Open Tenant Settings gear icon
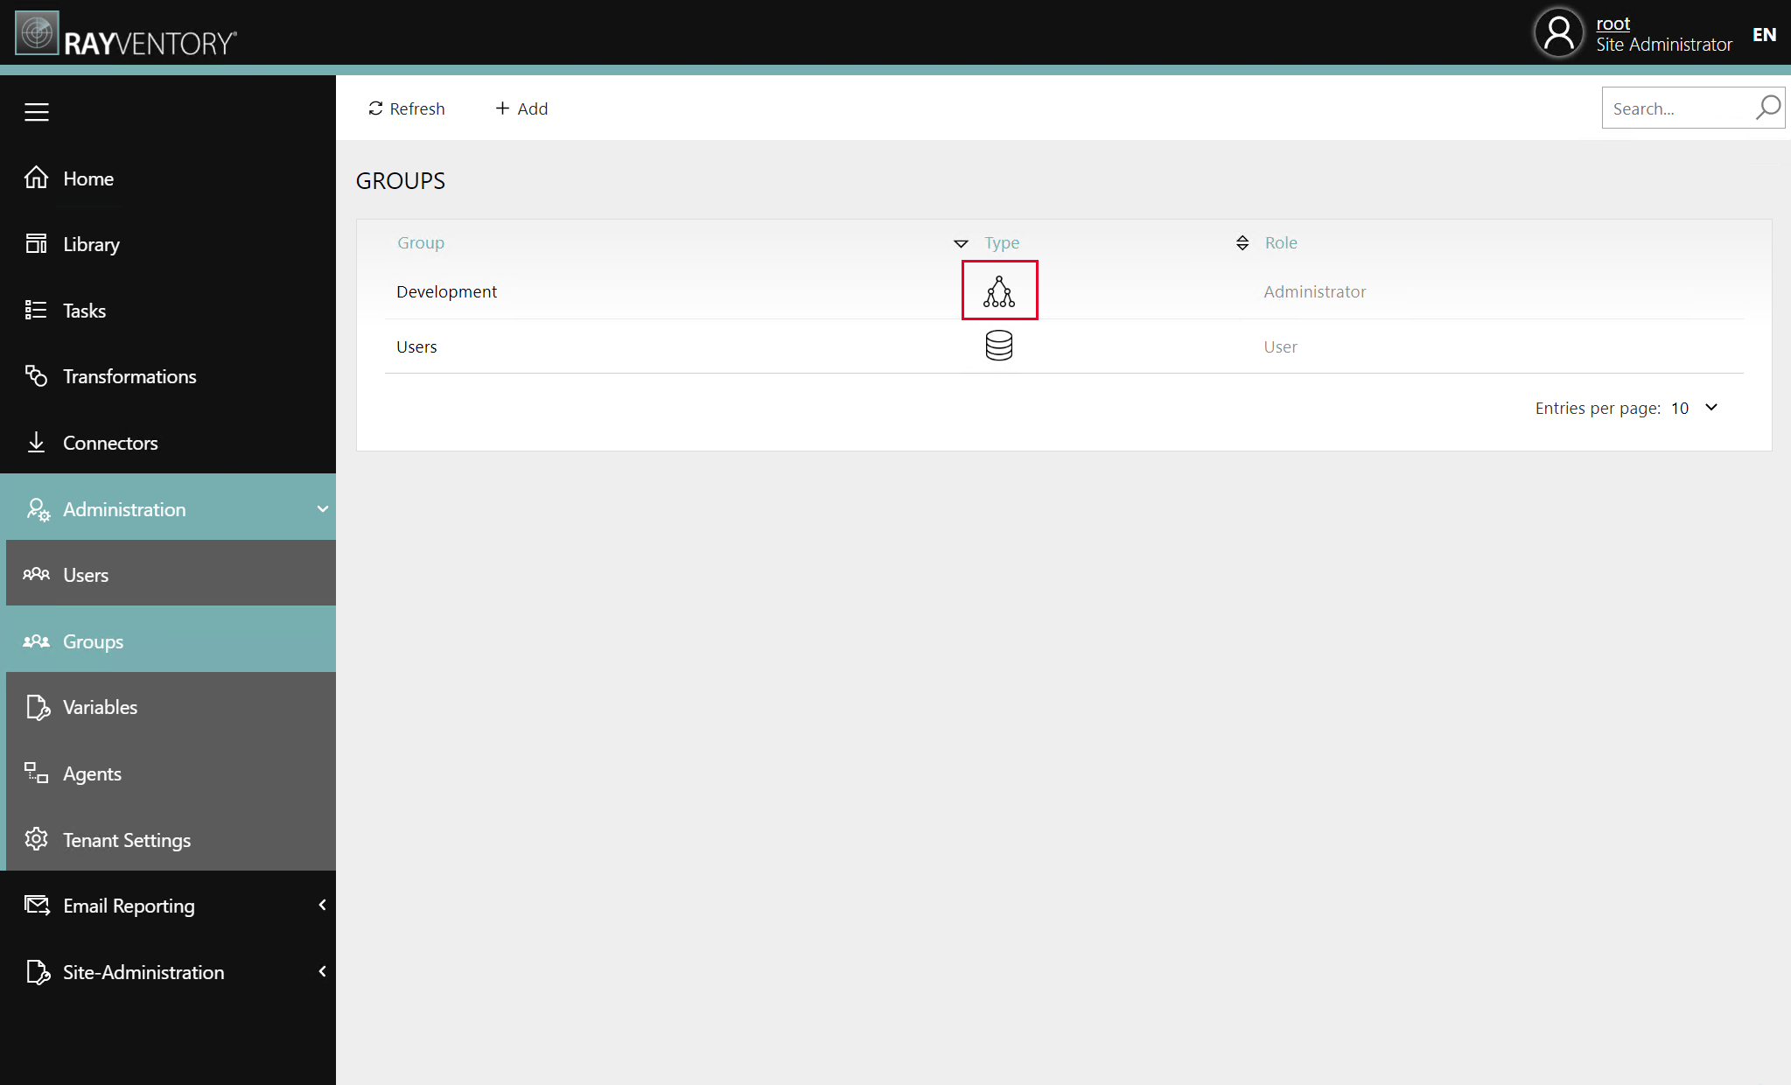The height and width of the screenshot is (1085, 1791). point(36,839)
